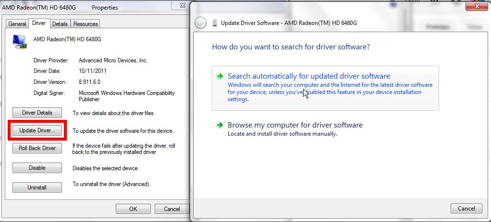Click the Driver Date label
Screen dimensions: 491x222
[47, 71]
